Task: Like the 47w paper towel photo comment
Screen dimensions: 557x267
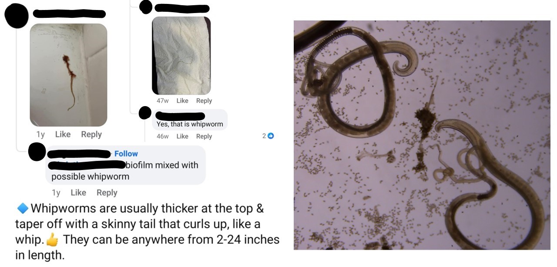Action: 182,100
